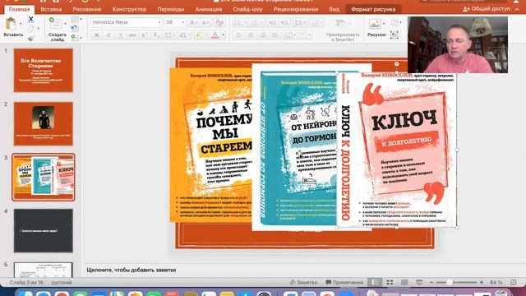Click the Align text left icon
Viewport: 526px width, 296px height.
point(239,35)
